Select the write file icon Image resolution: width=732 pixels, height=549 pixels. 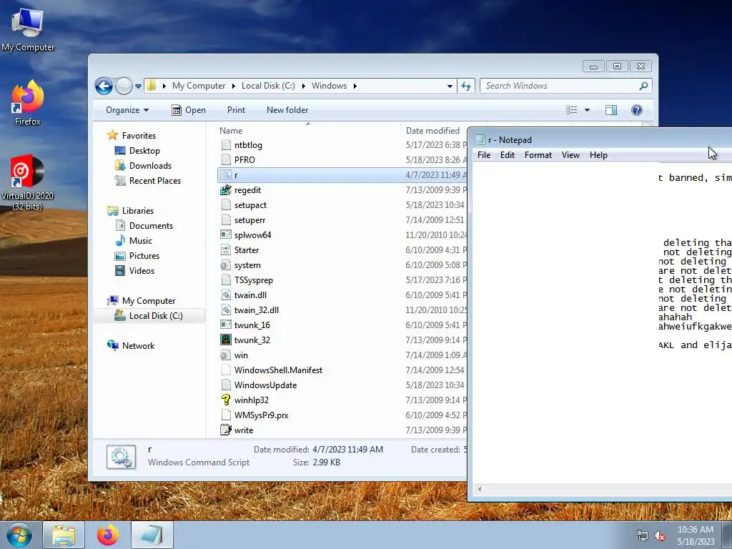(226, 430)
